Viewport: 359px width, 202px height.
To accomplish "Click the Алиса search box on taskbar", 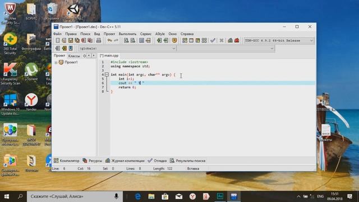I will tap(75, 196).
